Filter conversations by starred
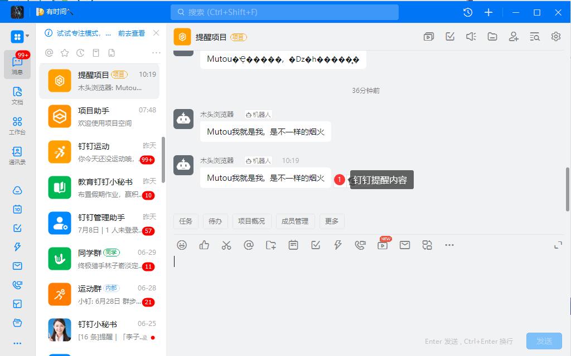This screenshot has width=571, height=356. pos(65,53)
